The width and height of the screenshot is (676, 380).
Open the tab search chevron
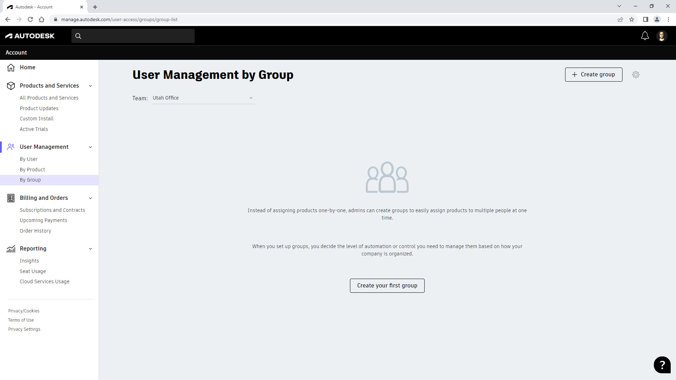click(x=619, y=6)
